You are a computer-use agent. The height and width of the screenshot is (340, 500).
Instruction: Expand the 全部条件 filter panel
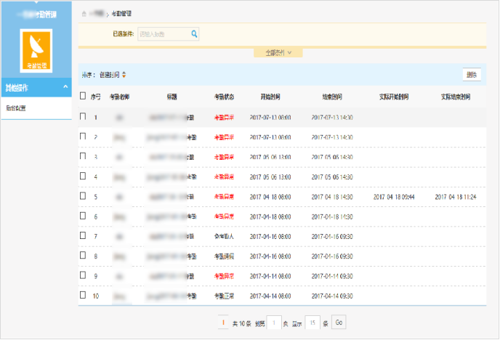coord(278,52)
